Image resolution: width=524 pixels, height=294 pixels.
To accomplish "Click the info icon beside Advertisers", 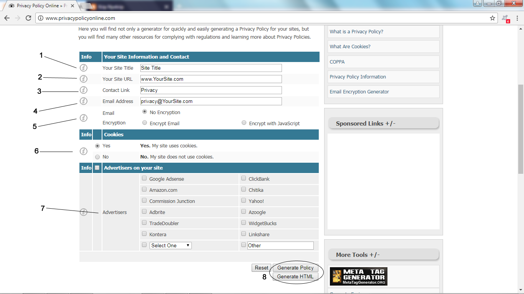I will coord(84,212).
